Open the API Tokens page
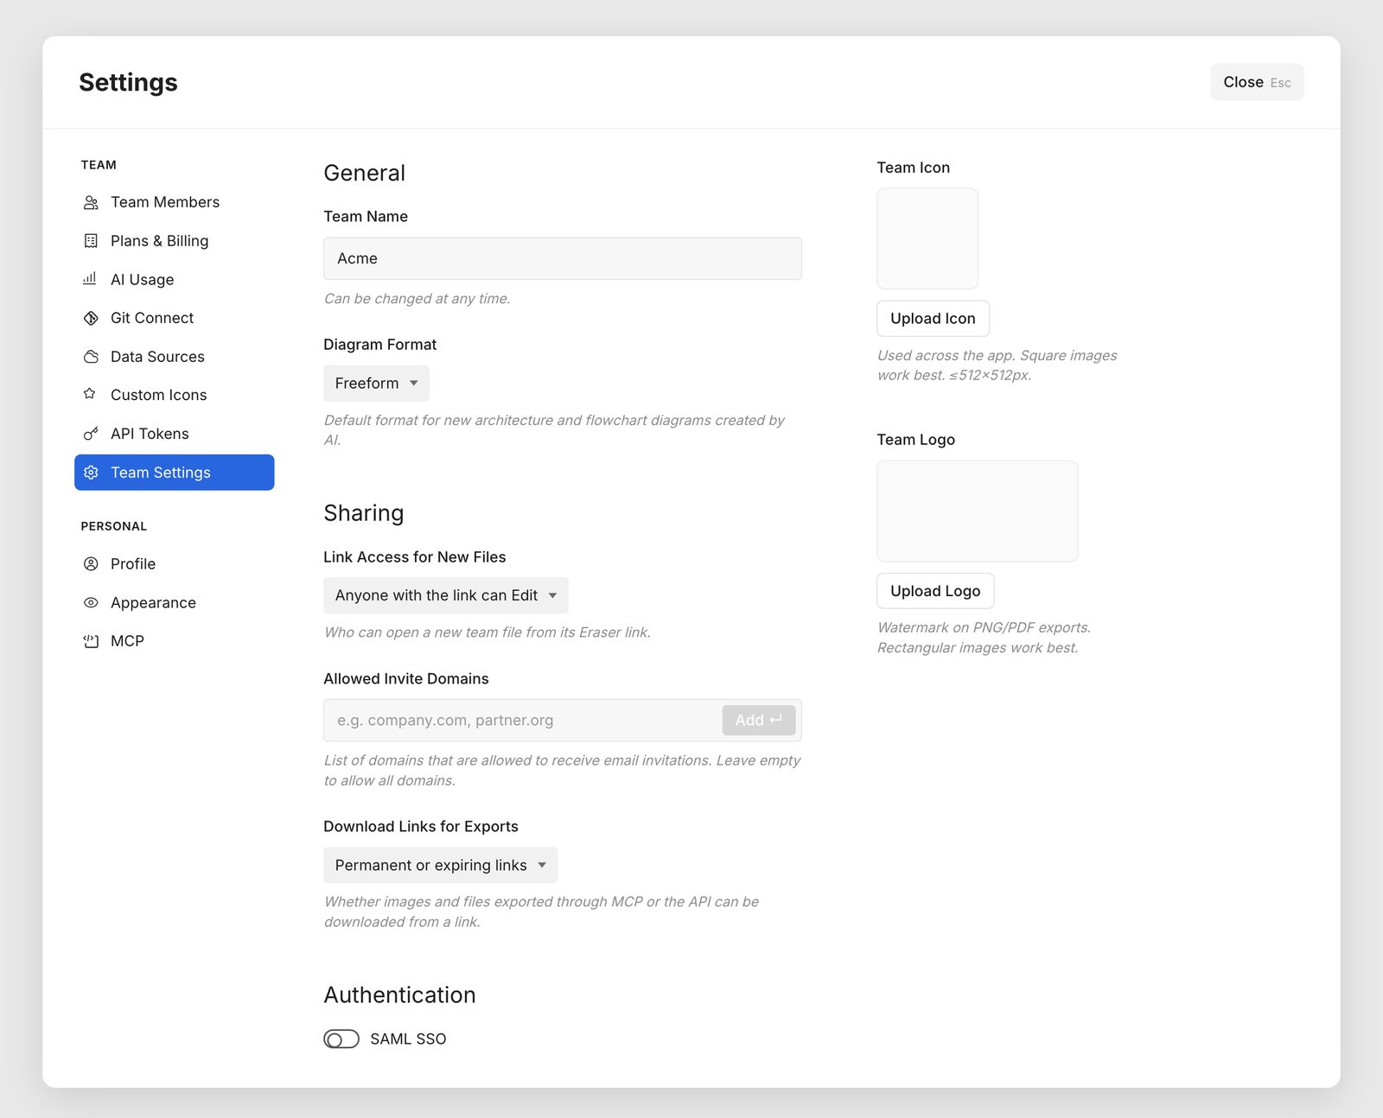The width and height of the screenshot is (1383, 1118). pyautogui.click(x=175, y=434)
